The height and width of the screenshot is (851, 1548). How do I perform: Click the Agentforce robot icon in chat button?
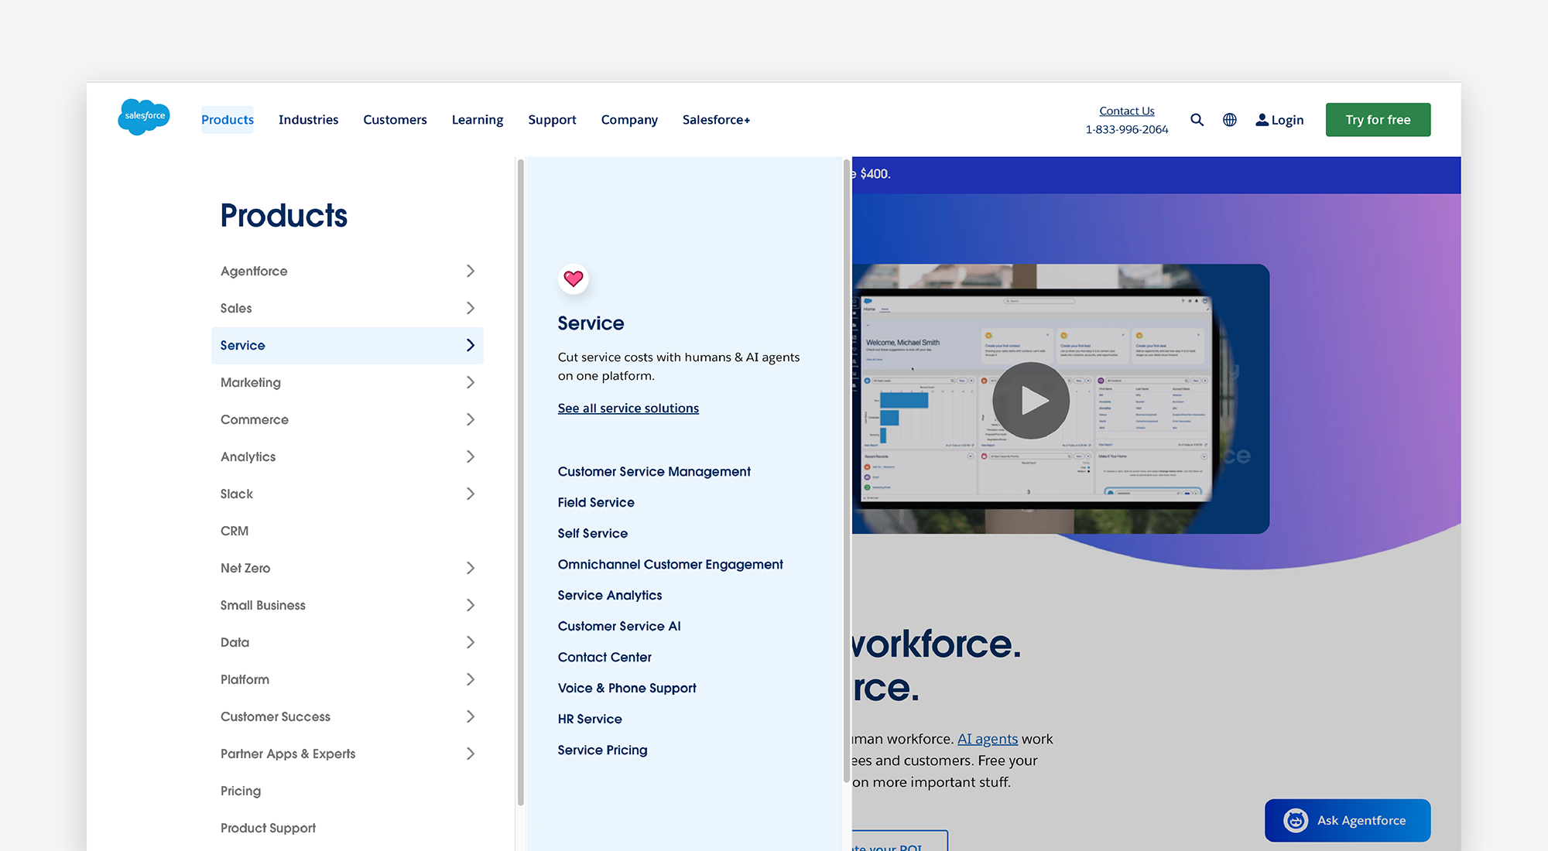click(1296, 820)
